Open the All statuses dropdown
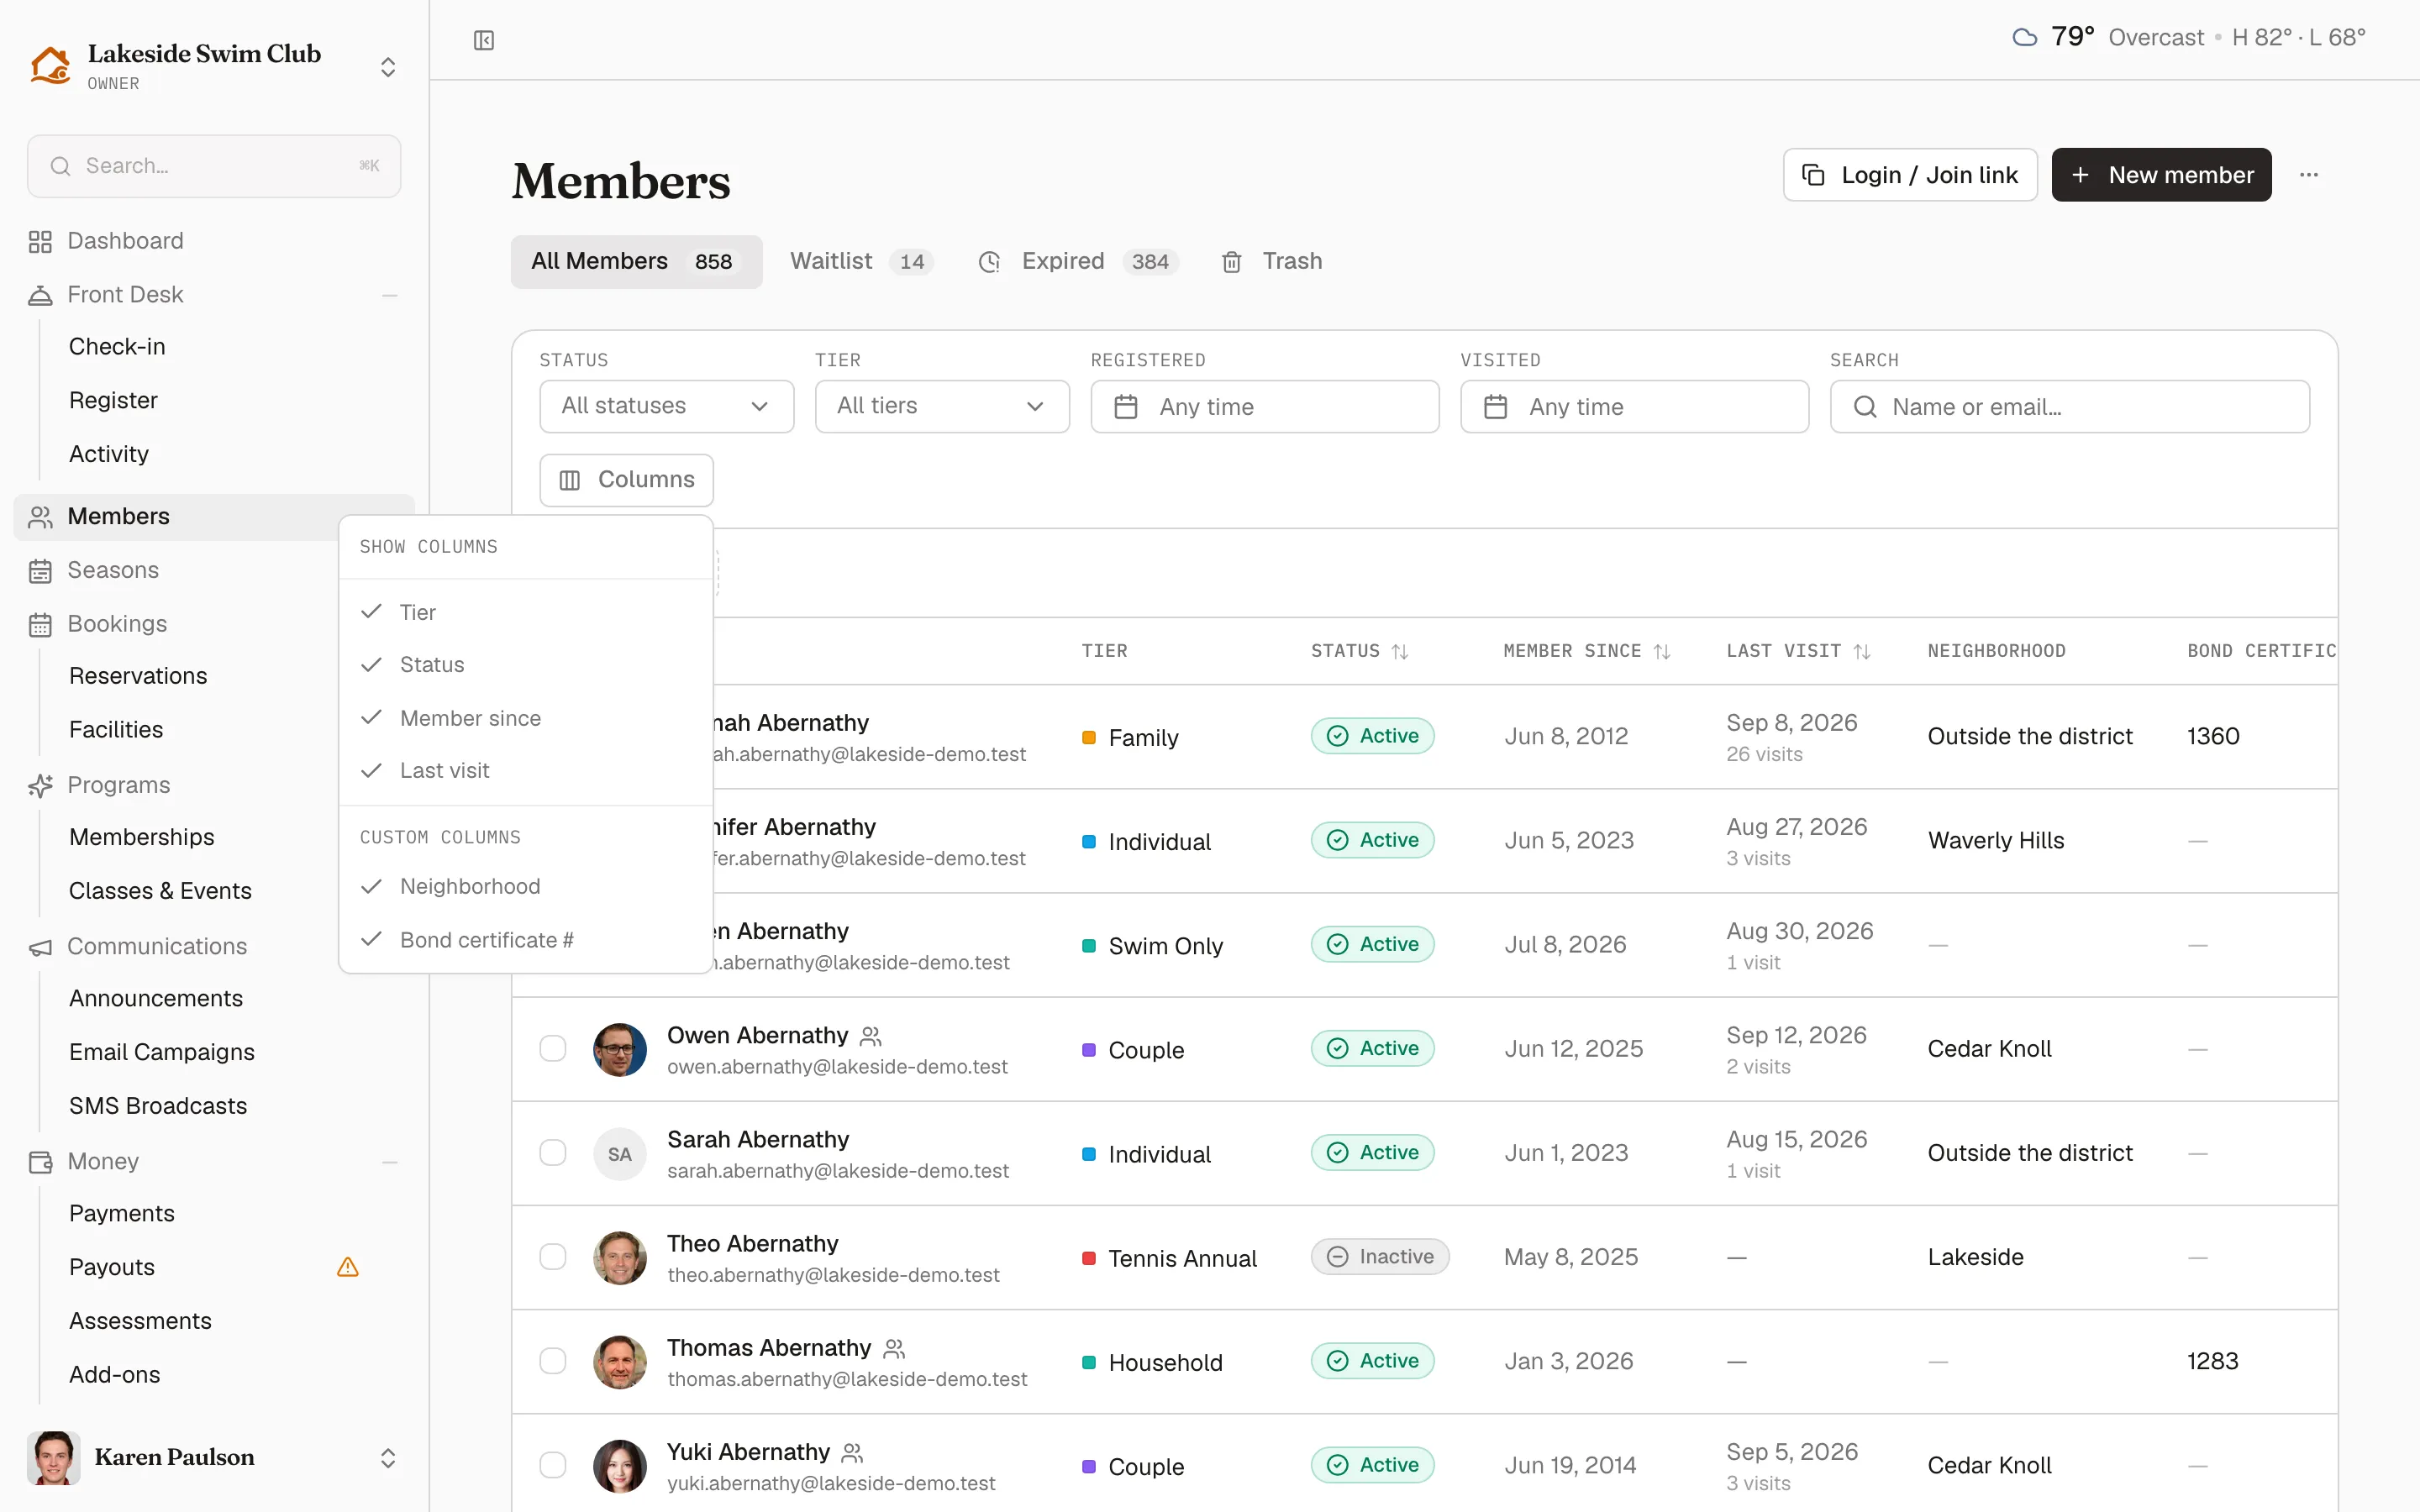The image size is (2420, 1512). 667,406
